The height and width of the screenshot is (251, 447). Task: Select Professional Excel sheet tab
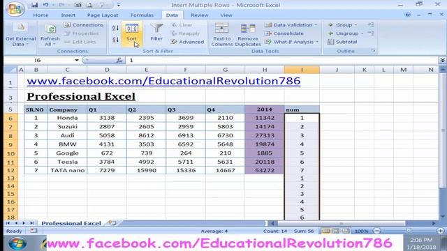pyautogui.click(x=71, y=223)
